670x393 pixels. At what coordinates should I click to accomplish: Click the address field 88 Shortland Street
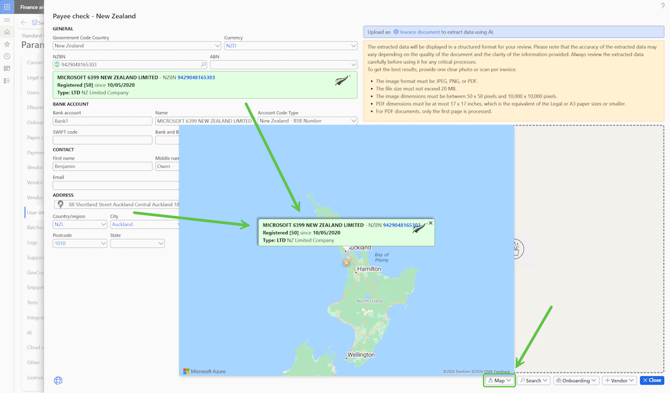(117, 205)
